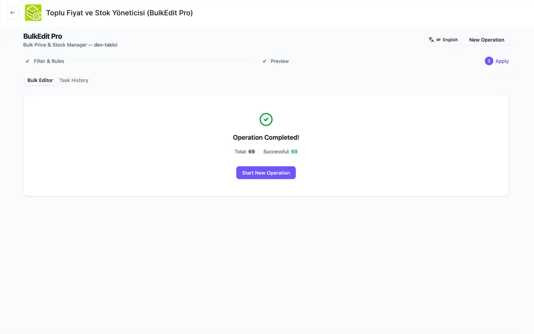Switch to the Task History tab
Screen dimensions: 534x334
coord(74,81)
